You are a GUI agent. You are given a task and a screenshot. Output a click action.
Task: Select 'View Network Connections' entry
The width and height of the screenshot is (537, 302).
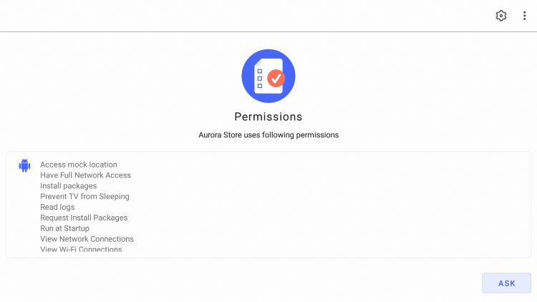[87, 239]
